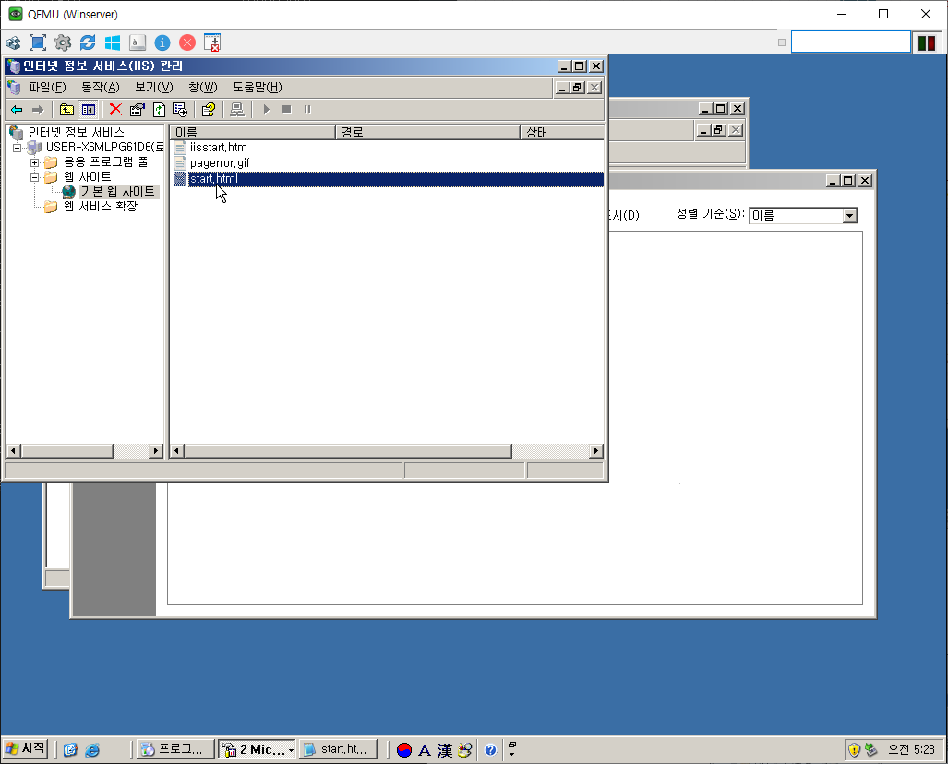This screenshot has height=764, width=948.
Task: Click right arrow of the tree pane scrollbar
Action: 157,451
